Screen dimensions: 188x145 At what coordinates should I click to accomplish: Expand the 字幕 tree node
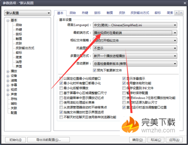point(8,85)
